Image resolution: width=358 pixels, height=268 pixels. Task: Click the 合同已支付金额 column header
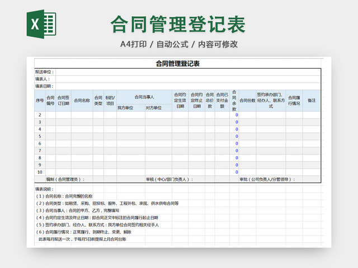[x=222, y=100]
